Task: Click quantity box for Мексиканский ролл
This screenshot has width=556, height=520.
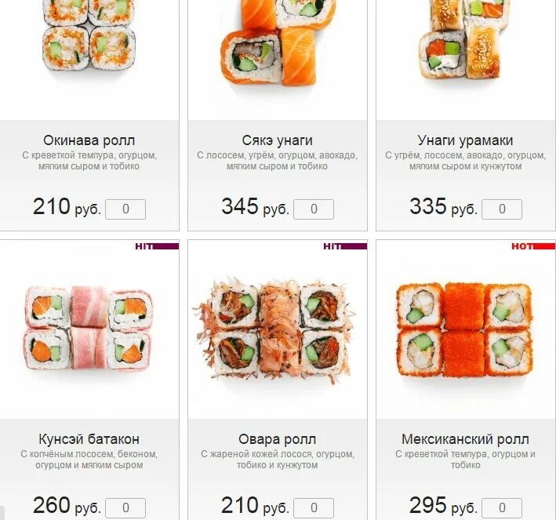Action: pos(502,508)
